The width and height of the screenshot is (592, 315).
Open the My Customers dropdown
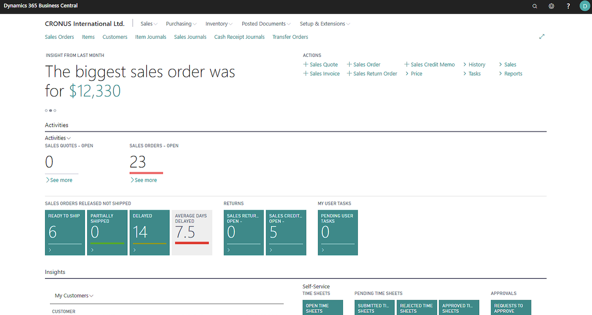[x=74, y=296]
